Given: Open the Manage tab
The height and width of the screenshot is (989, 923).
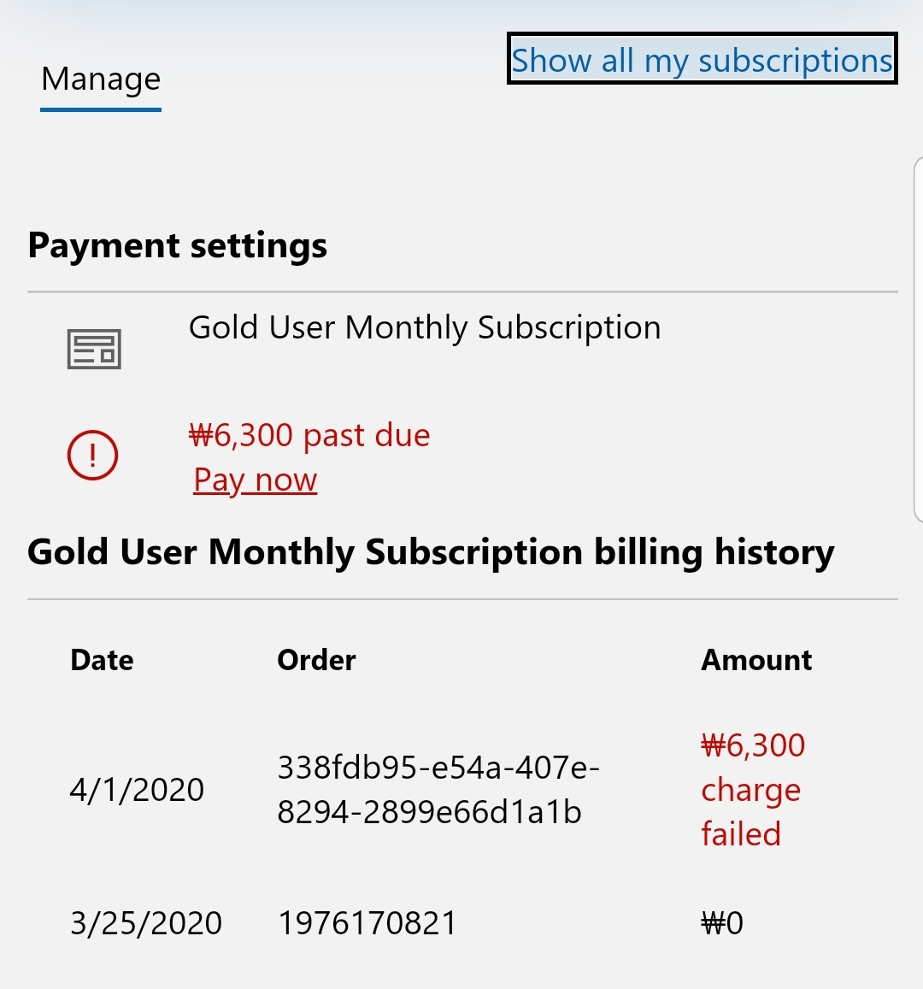Looking at the screenshot, I should coord(101,79).
